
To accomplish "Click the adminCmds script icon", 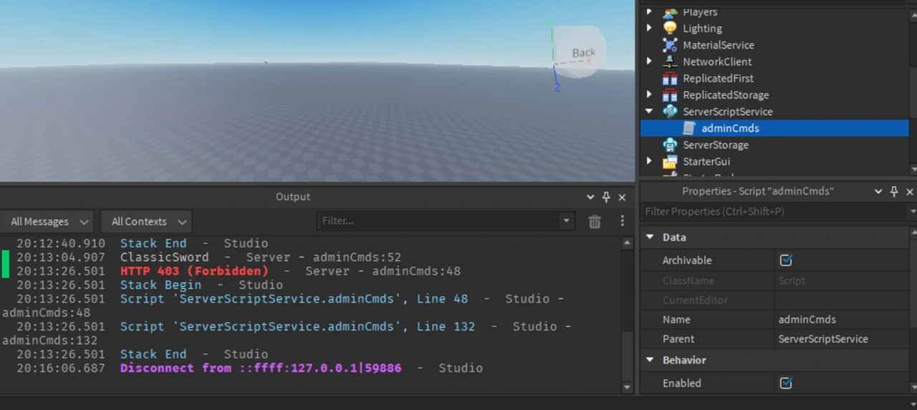I will (x=688, y=128).
